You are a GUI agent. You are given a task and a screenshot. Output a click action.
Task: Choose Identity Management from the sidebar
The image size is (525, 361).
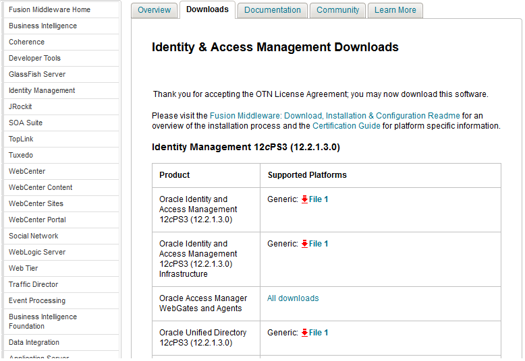(x=42, y=90)
